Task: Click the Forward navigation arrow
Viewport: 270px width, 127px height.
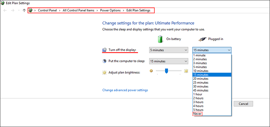Action: click(12, 10)
